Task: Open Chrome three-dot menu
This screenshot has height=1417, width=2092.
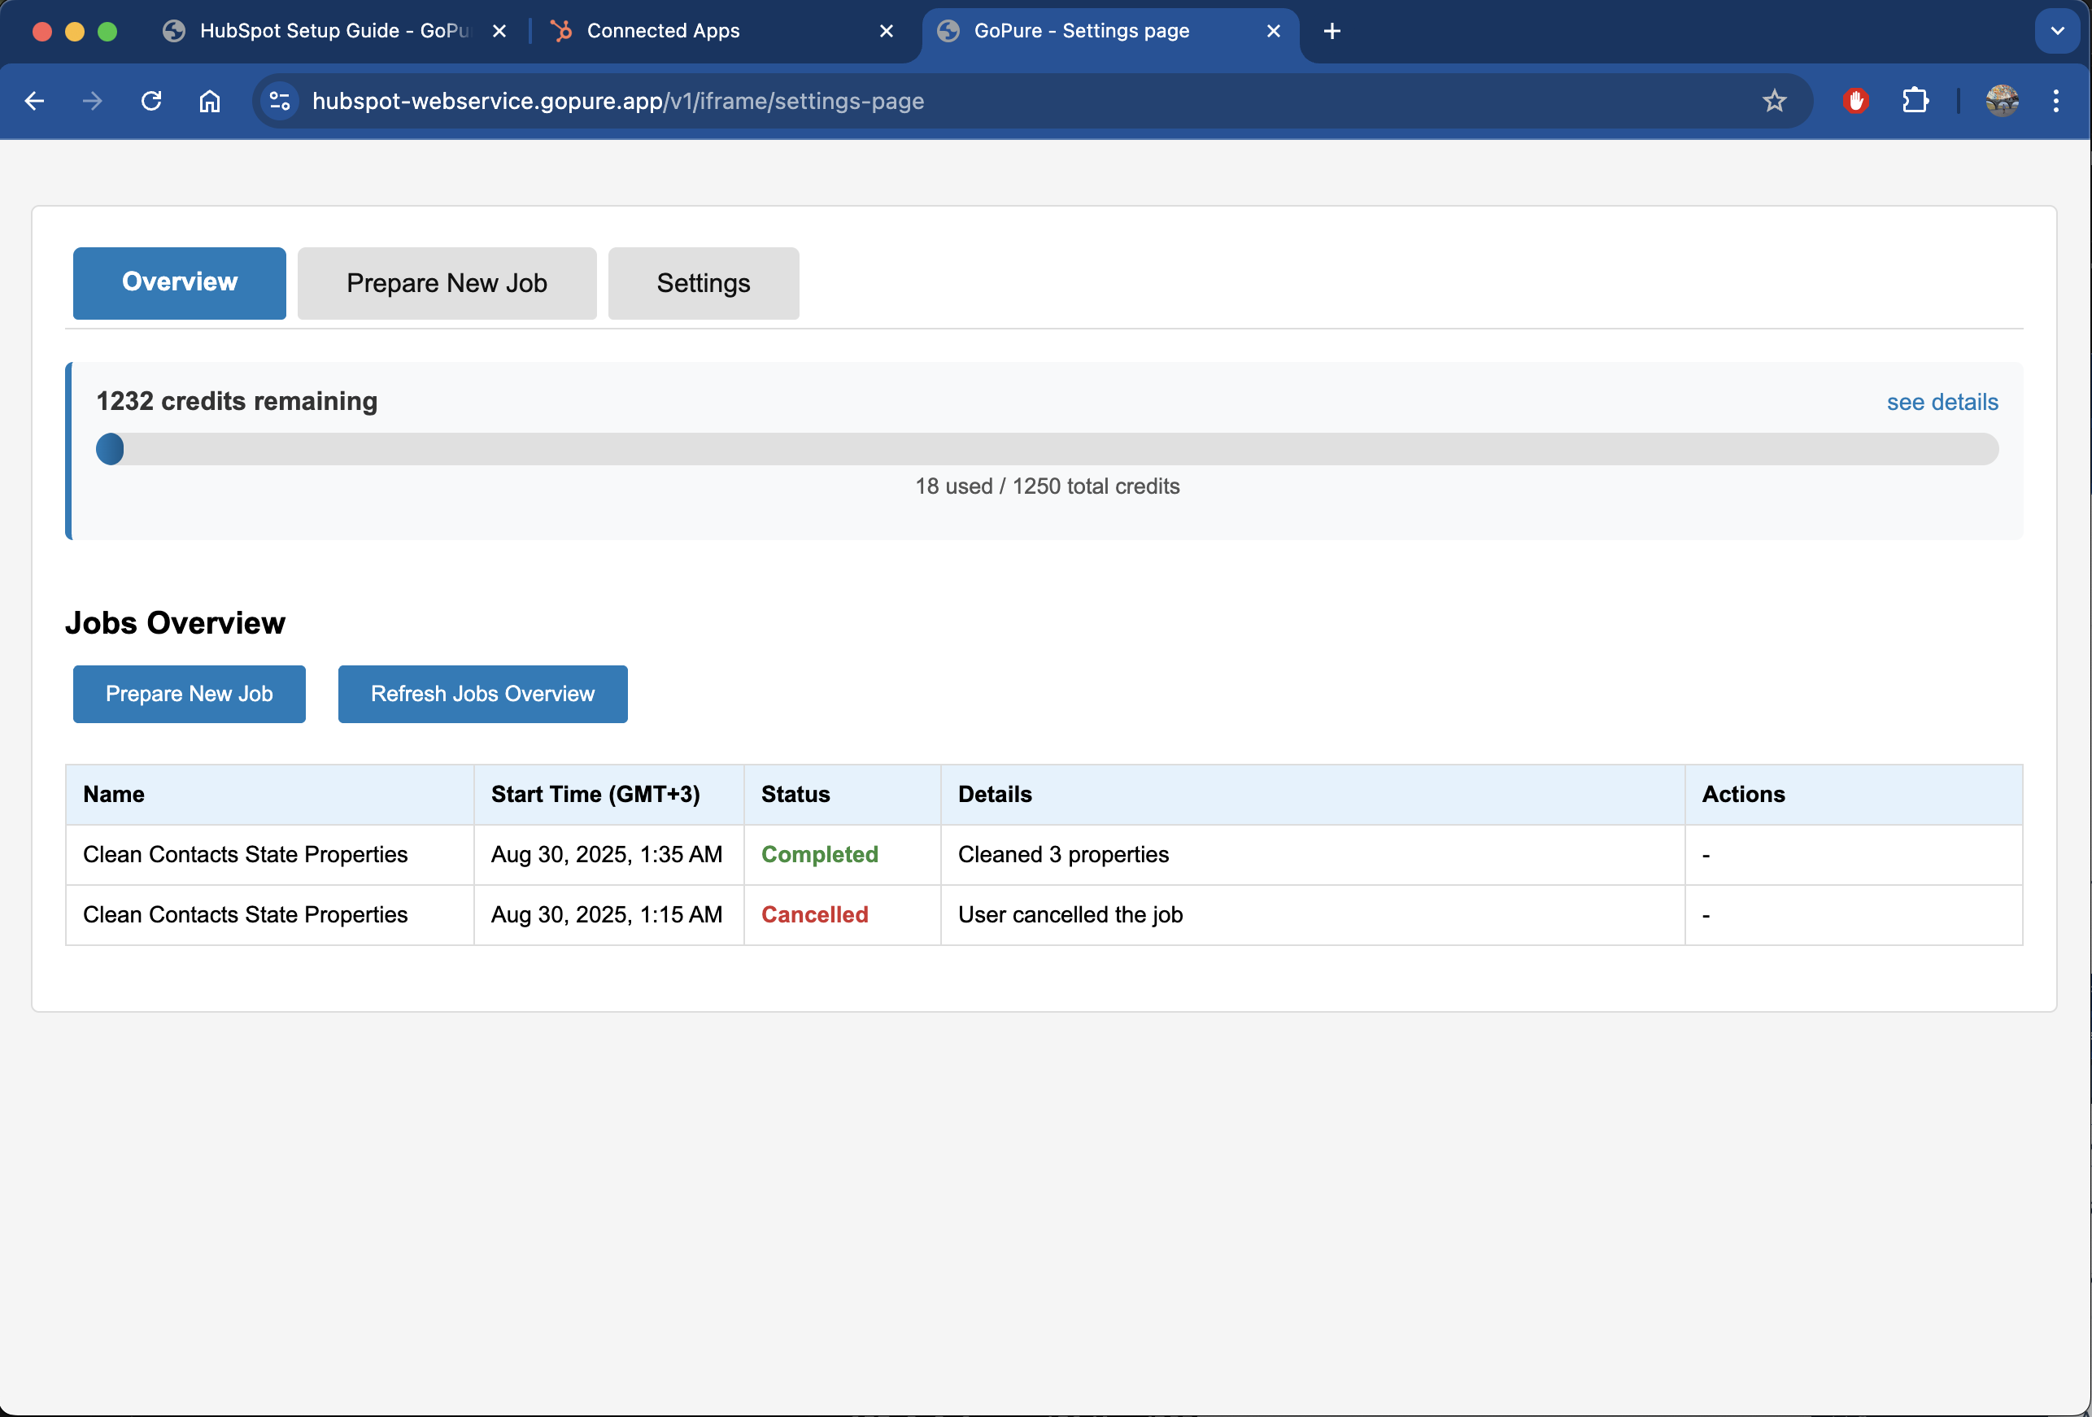Action: (2055, 101)
